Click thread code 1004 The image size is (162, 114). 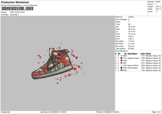tap(143, 65)
